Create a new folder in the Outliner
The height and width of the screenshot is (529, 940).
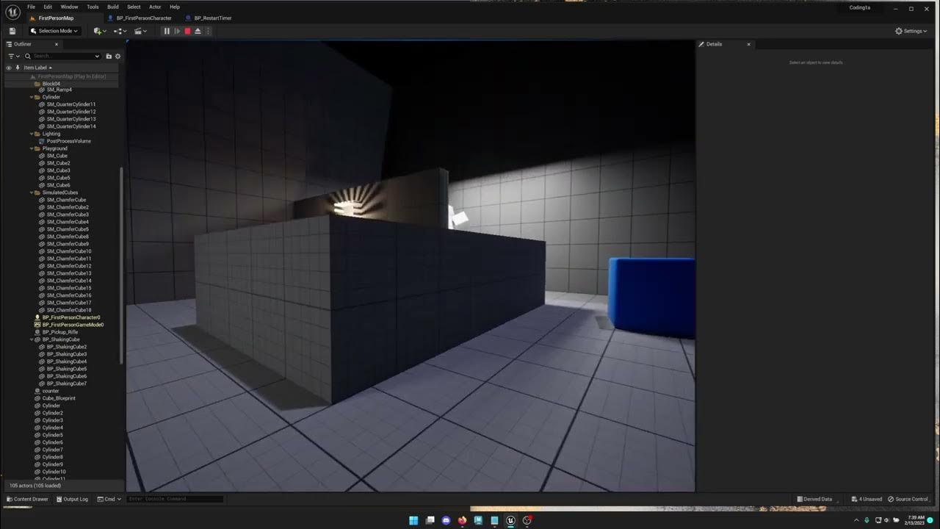point(109,56)
